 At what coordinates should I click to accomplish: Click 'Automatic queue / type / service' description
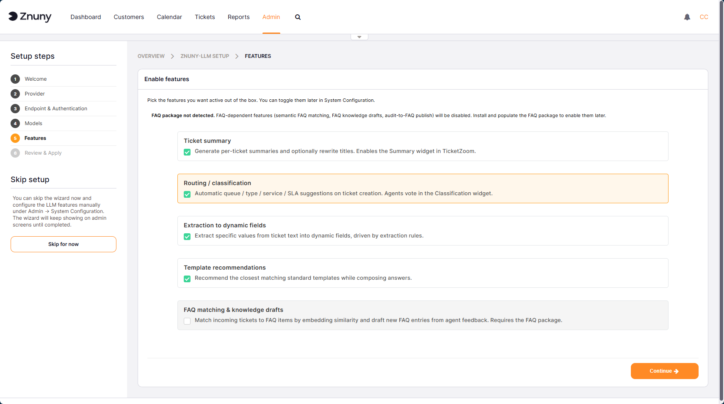(344, 194)
